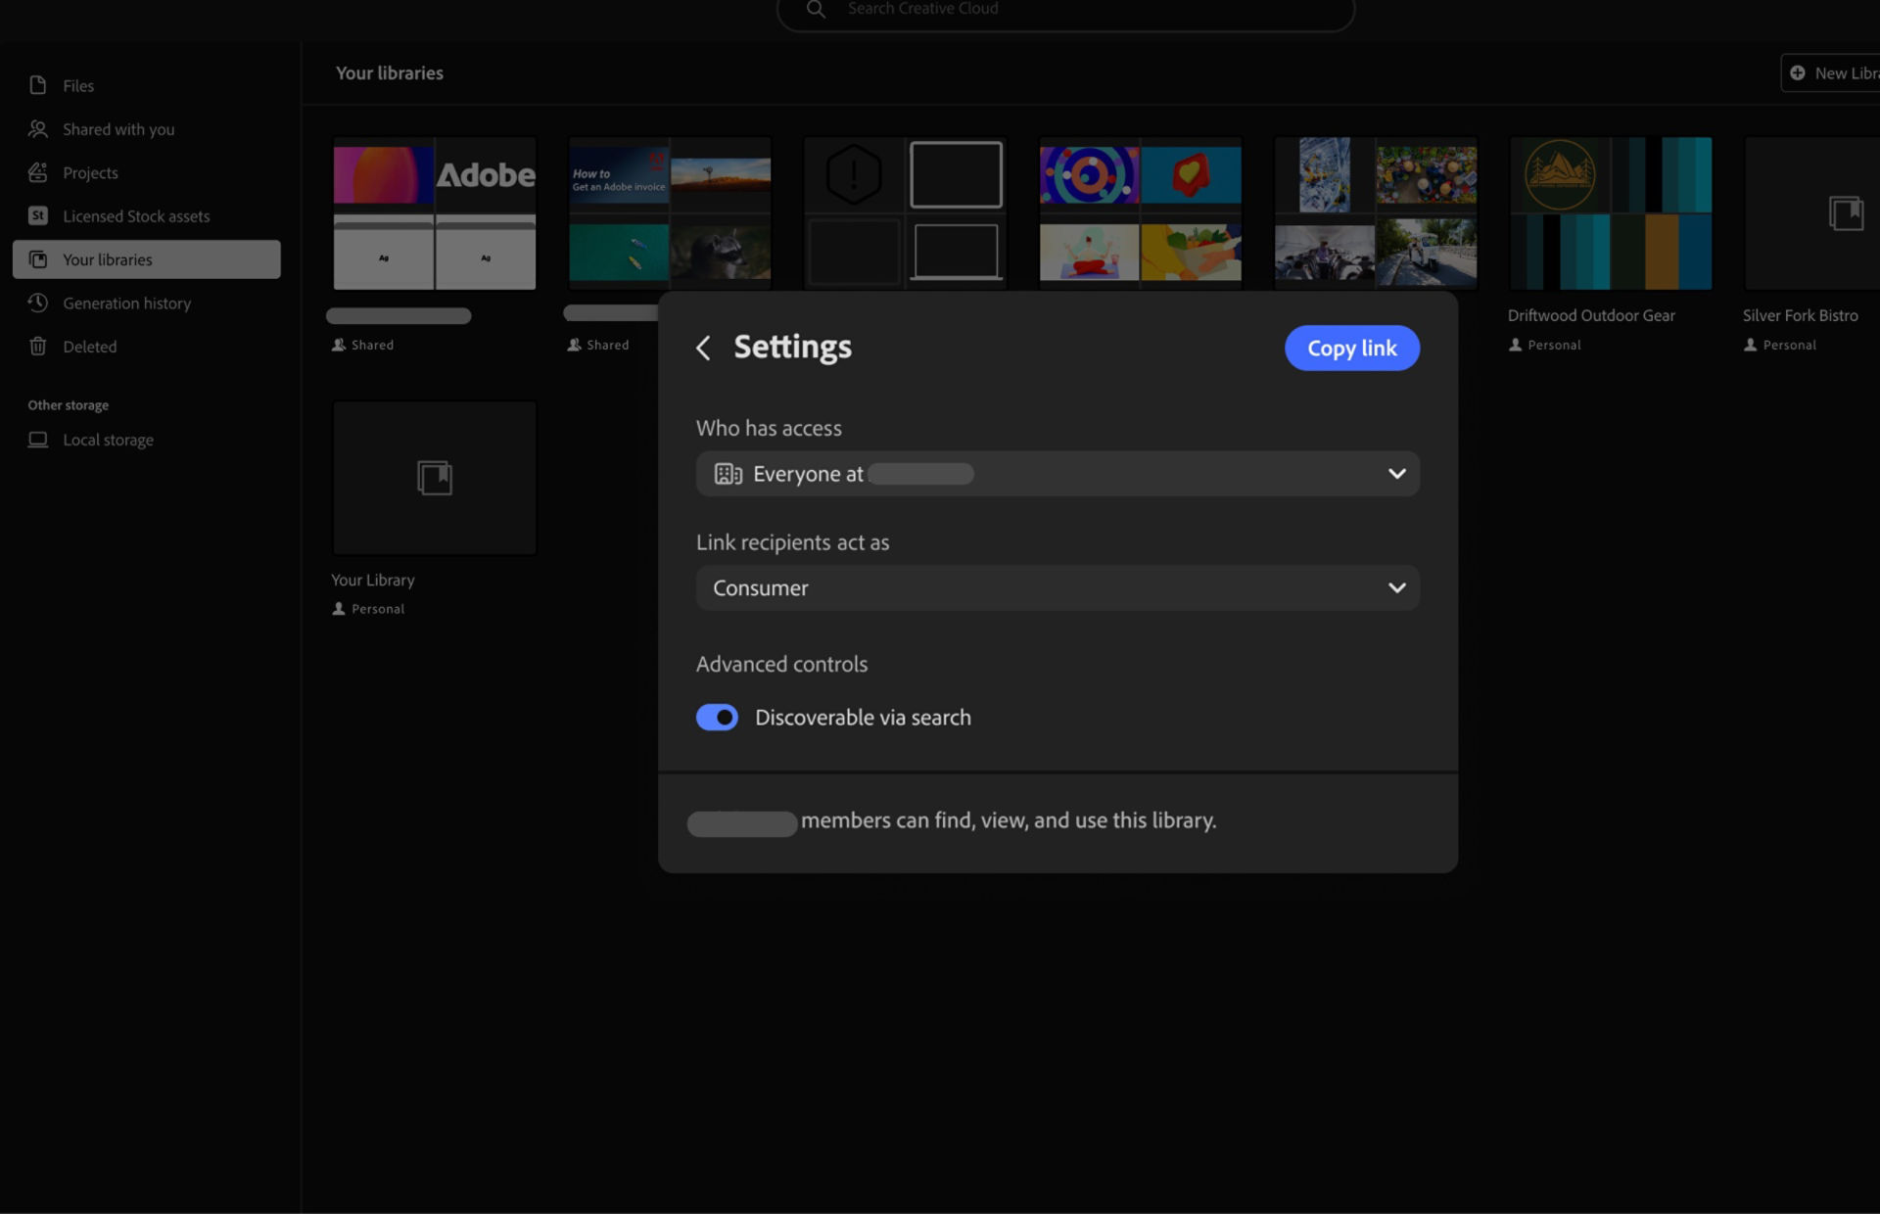Open Shared with you section

point(147,128)
